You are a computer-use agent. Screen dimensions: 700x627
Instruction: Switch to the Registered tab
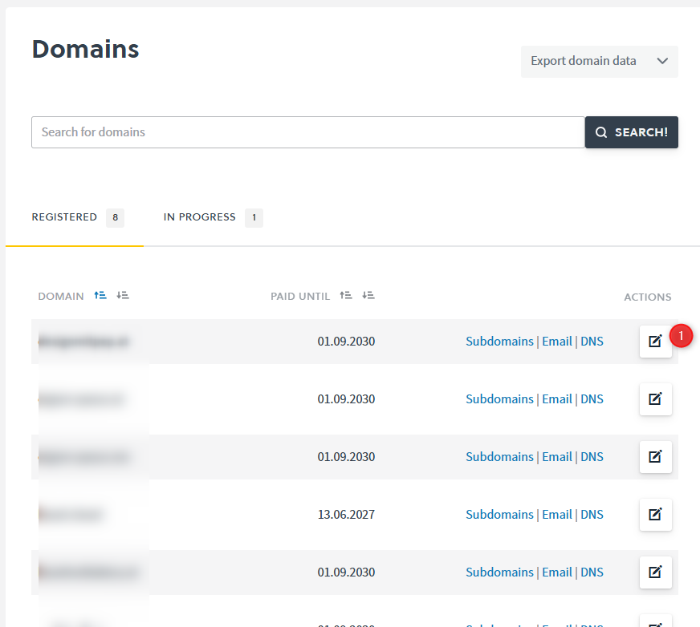(x=64, y=217)
